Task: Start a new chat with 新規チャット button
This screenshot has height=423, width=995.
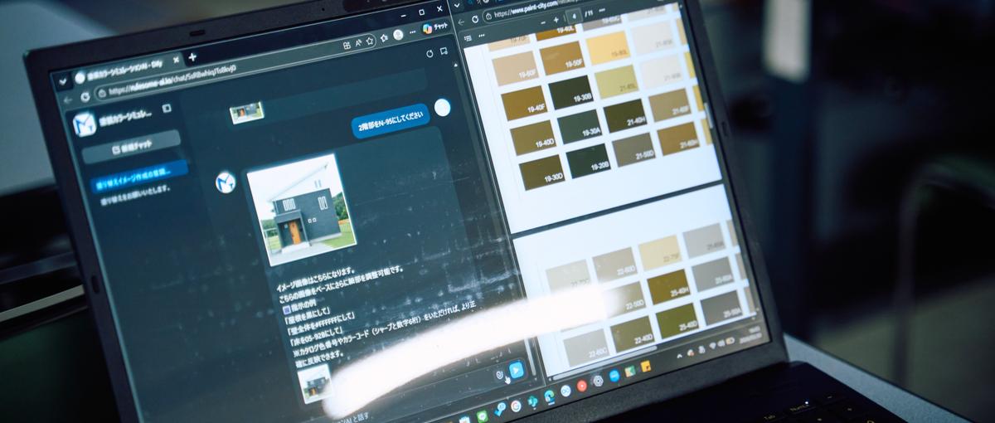Action: [x=133, y=147]
